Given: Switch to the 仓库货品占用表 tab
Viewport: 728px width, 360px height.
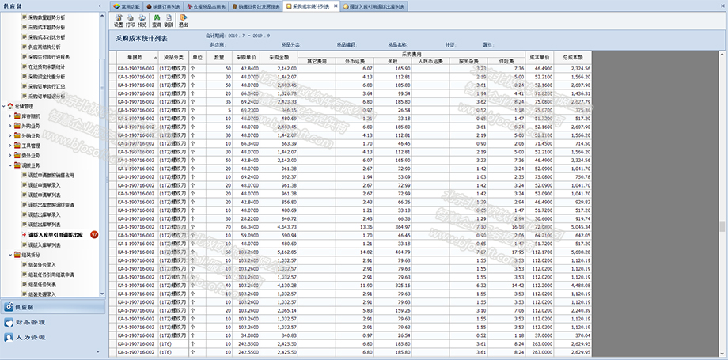Looking at the screenshot, I should pyautogui.click(x=207, y=6).
